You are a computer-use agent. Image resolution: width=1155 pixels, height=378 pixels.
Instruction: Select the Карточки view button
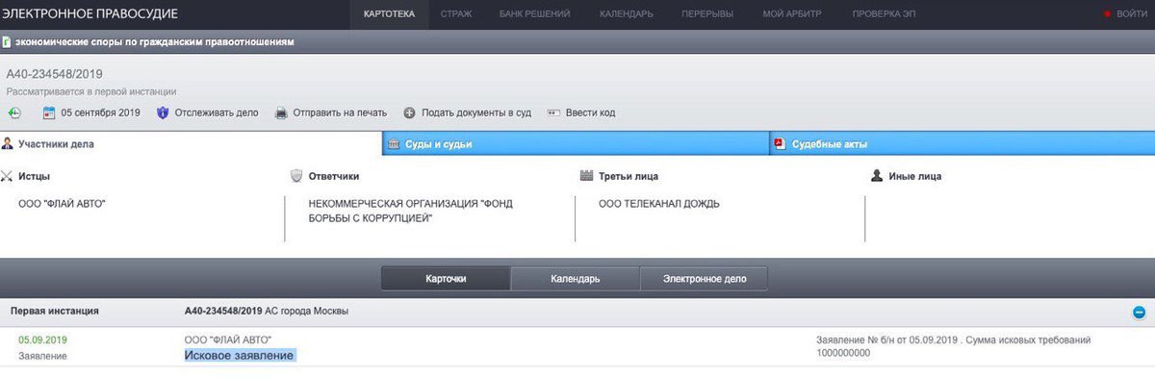(446, 279)
